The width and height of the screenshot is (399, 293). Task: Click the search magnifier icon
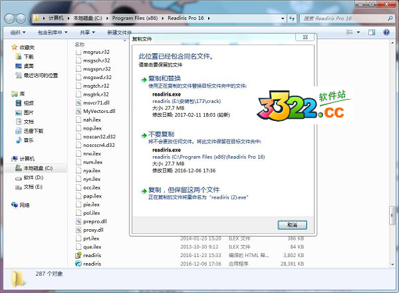tap(390, 19)
